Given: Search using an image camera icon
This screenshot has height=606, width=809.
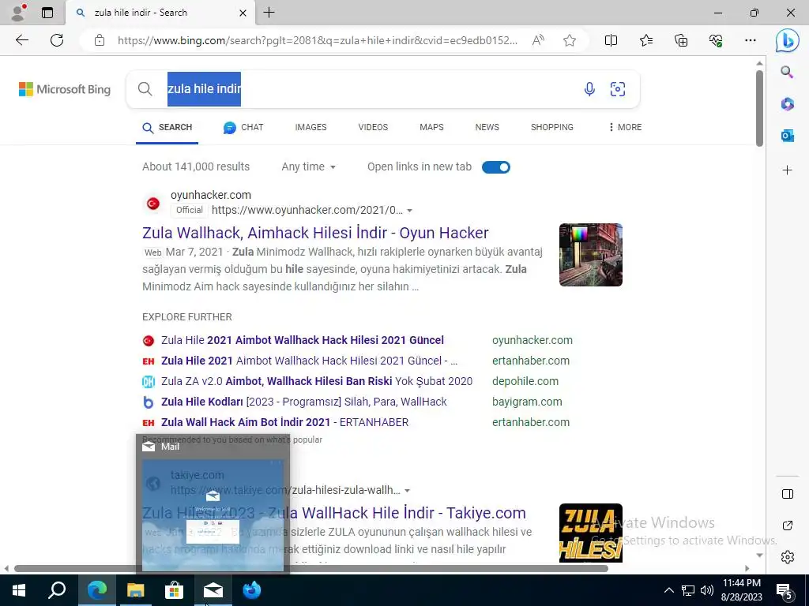Looking at the screenshot, I should point(618,89).
